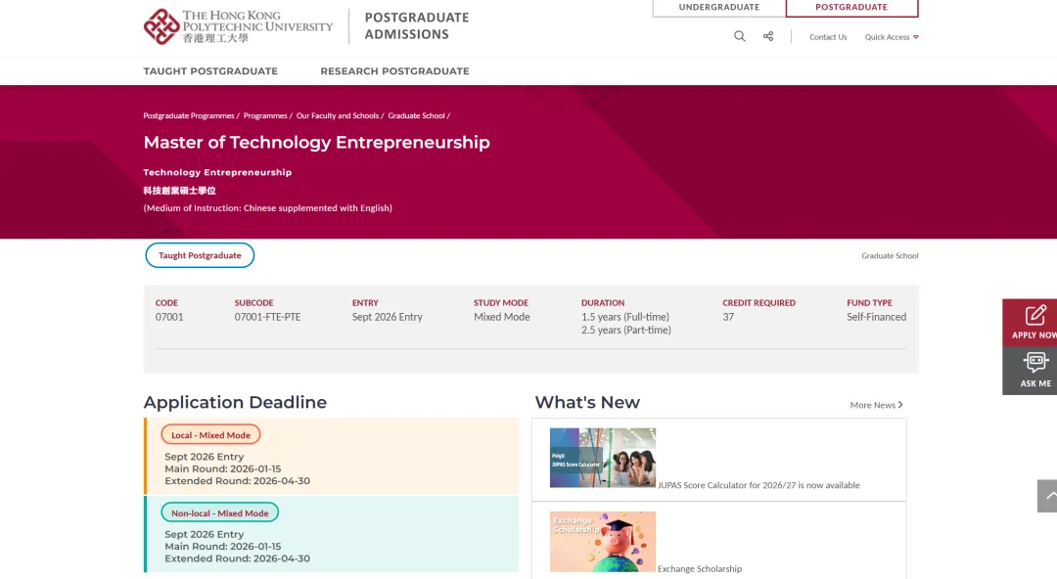1057x579 pixels.
Task: Open the Exchange Scholarship thumbnail image
Action: click(603, 541)
